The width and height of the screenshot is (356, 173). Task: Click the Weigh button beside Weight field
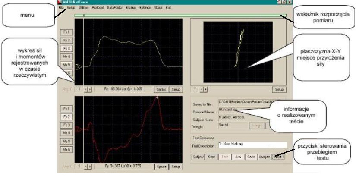(257, 126)
